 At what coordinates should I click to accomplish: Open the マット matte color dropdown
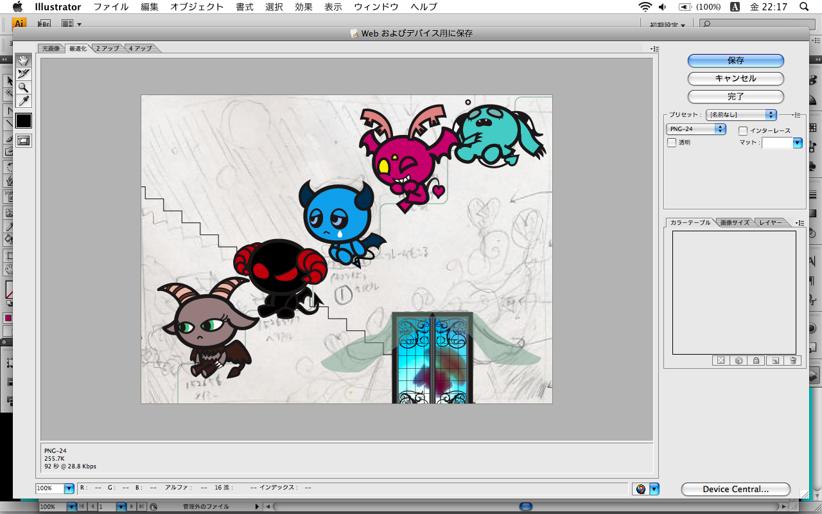pos(798,143)
